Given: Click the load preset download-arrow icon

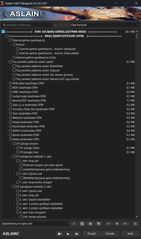Looking at the screenshot, I should tap(91, 224).
